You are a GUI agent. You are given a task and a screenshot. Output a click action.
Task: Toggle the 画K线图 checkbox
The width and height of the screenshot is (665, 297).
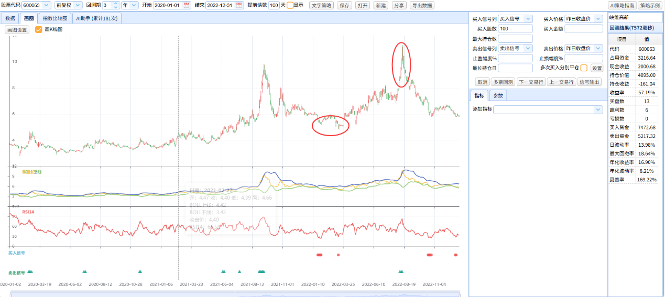click(x=39, y=29)
